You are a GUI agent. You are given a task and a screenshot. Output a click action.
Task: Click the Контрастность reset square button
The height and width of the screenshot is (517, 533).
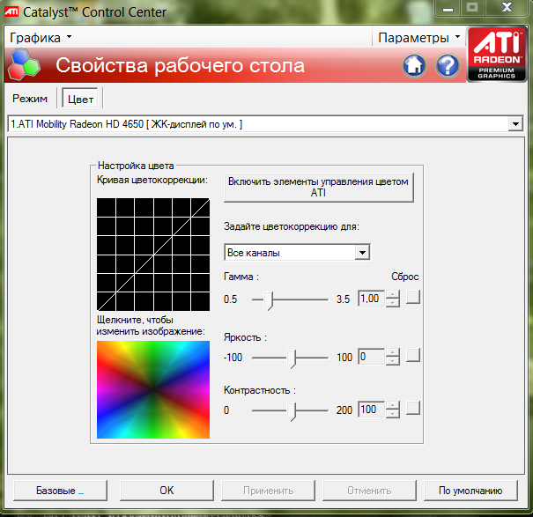tap(413, 408)
